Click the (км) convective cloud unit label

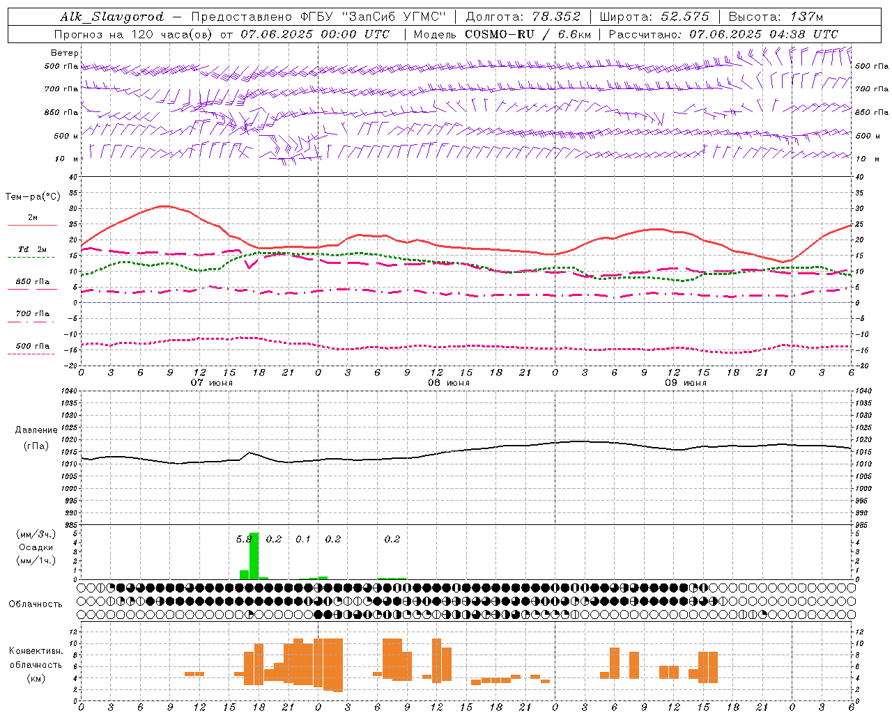click(36, 678)
